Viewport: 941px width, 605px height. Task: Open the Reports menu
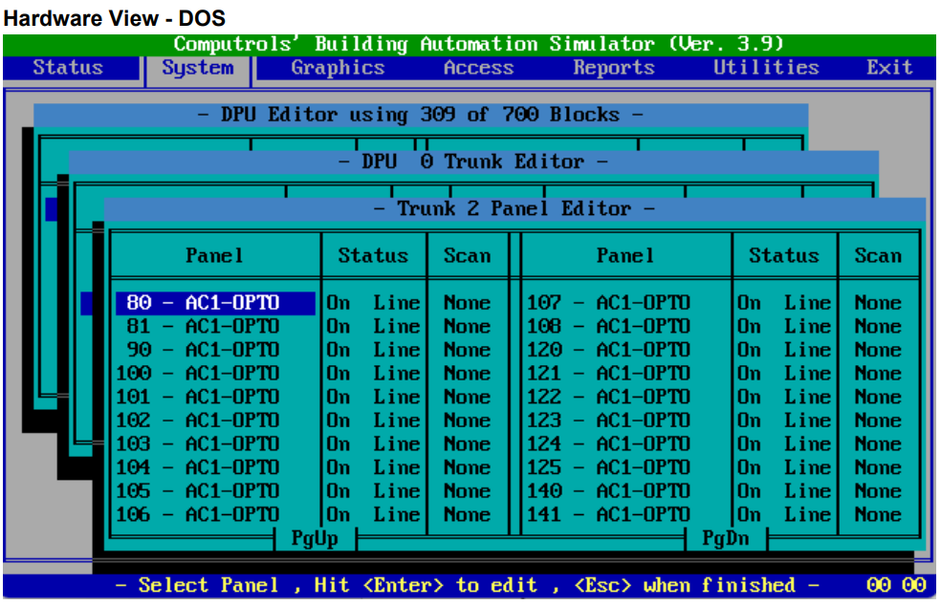pyautogui.click(x=613, y=67)
